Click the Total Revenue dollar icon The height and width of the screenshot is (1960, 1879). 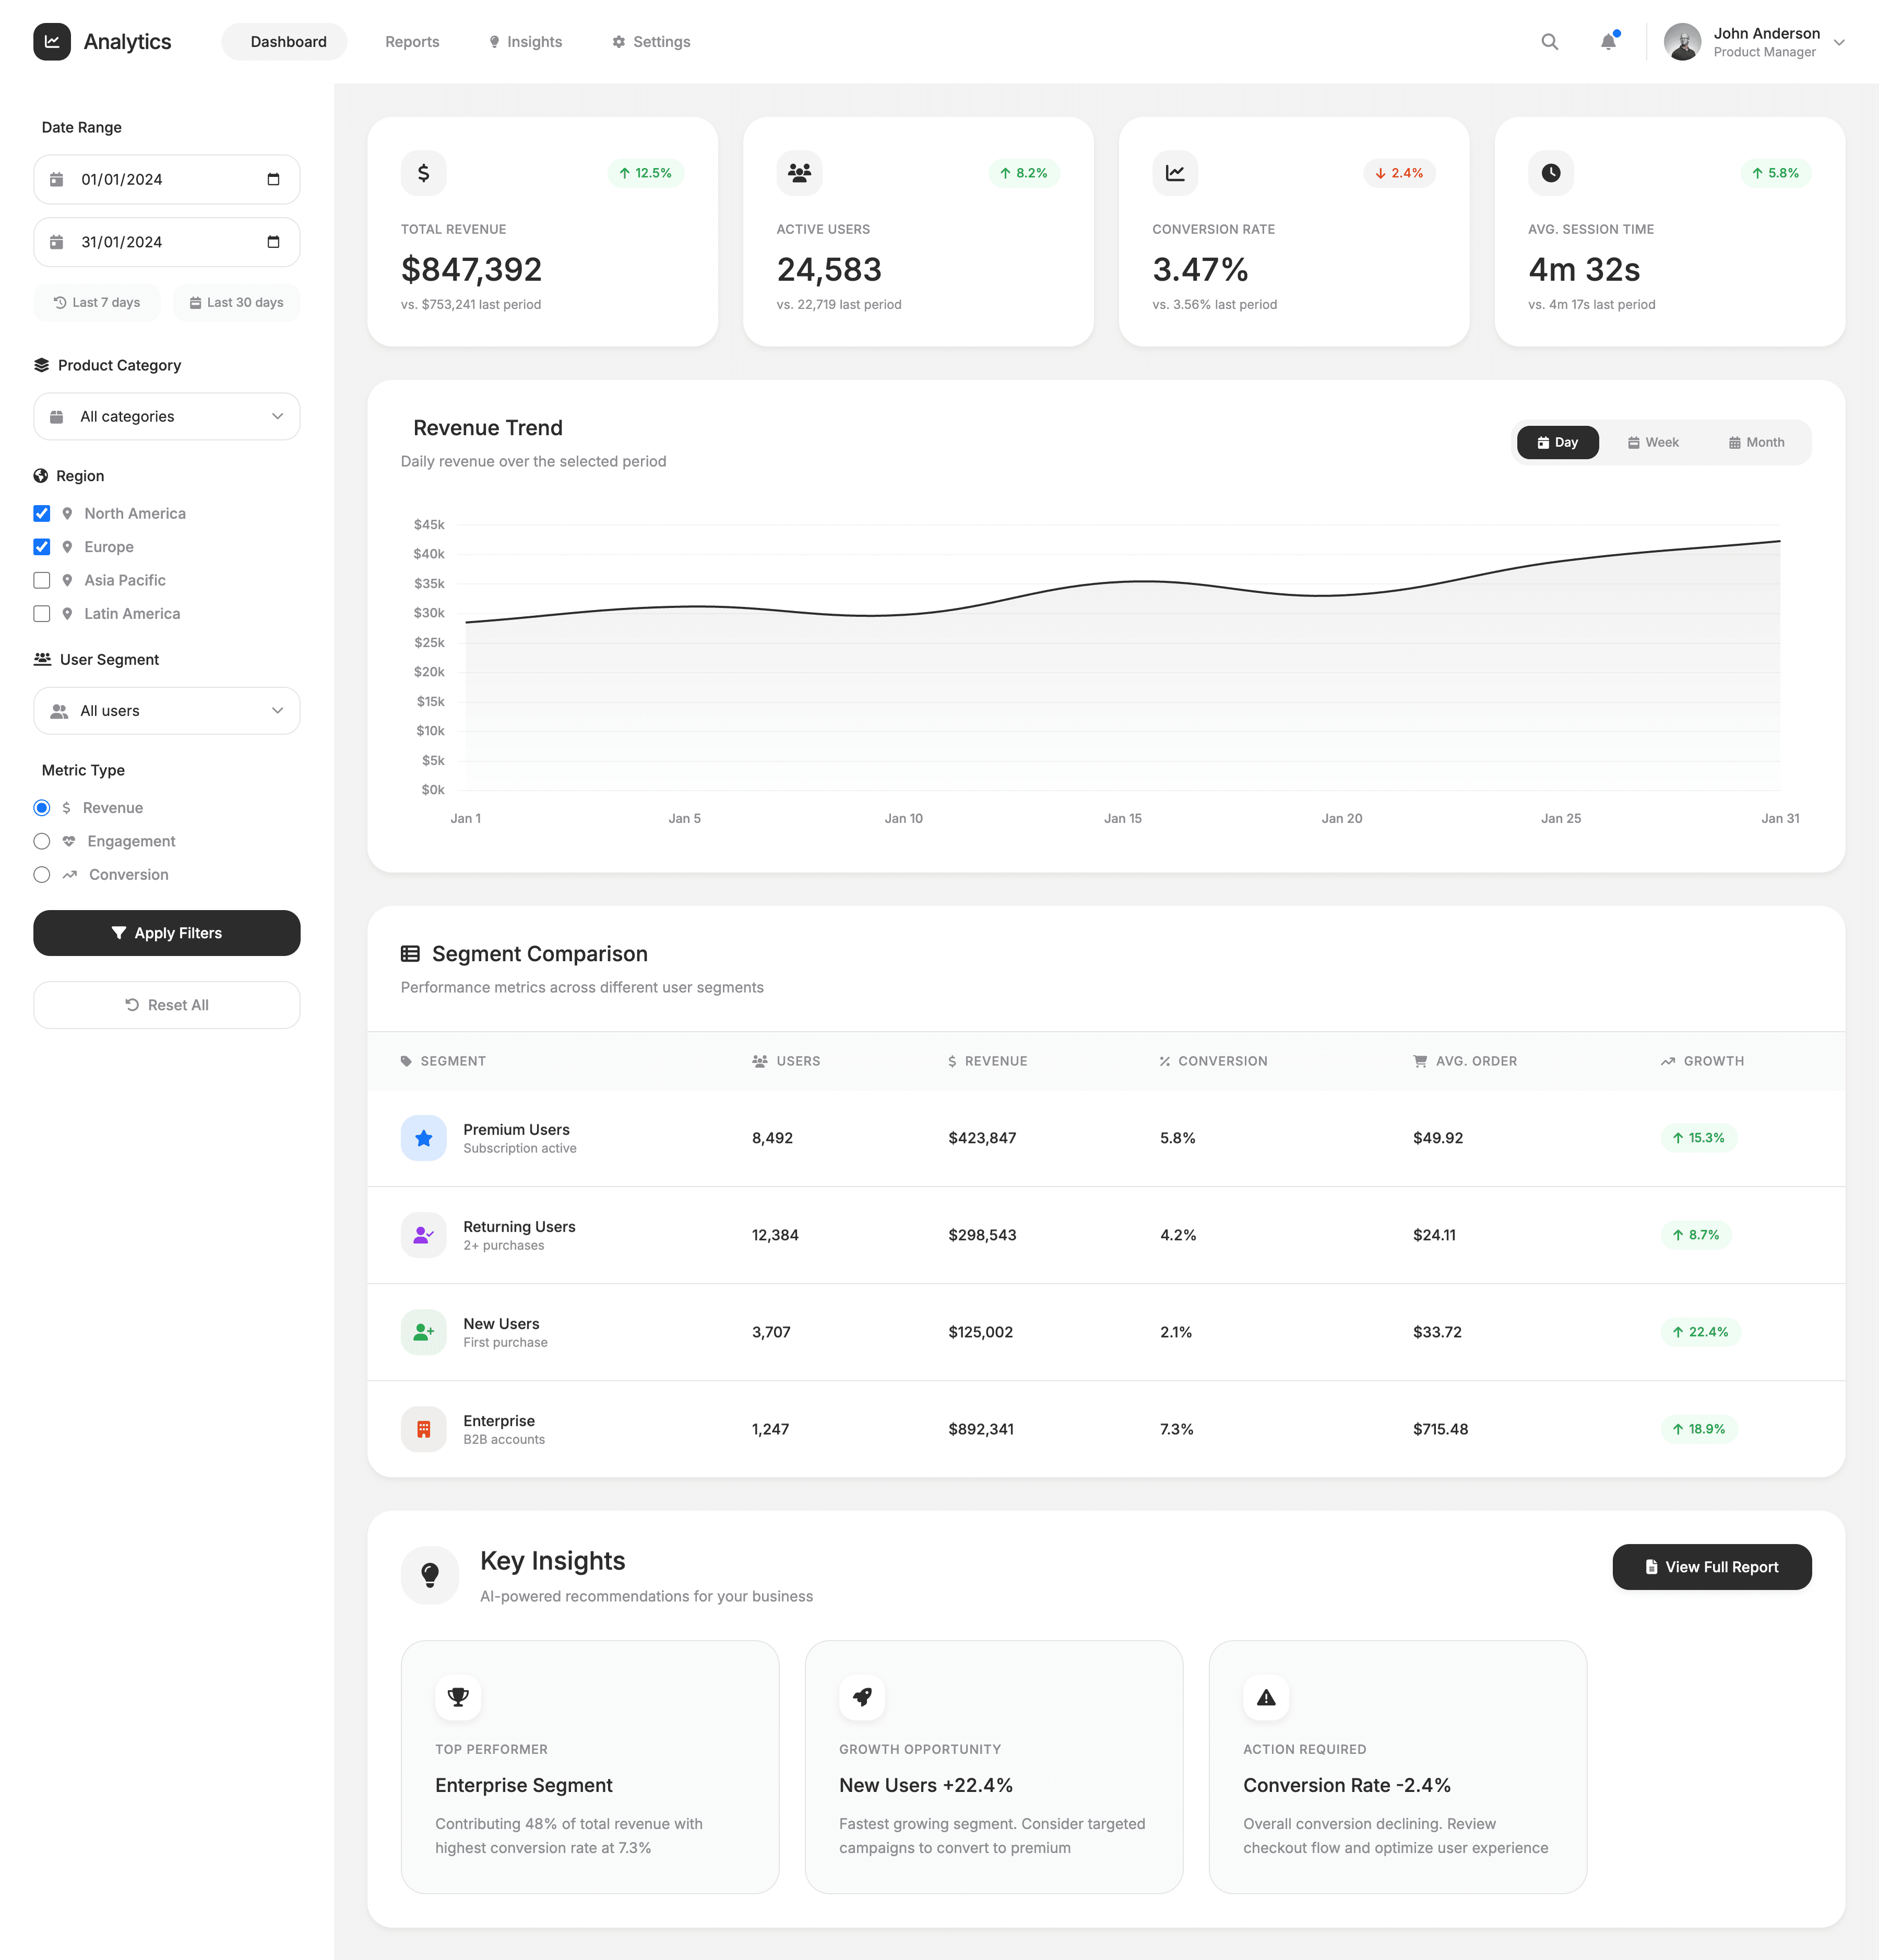423,173
